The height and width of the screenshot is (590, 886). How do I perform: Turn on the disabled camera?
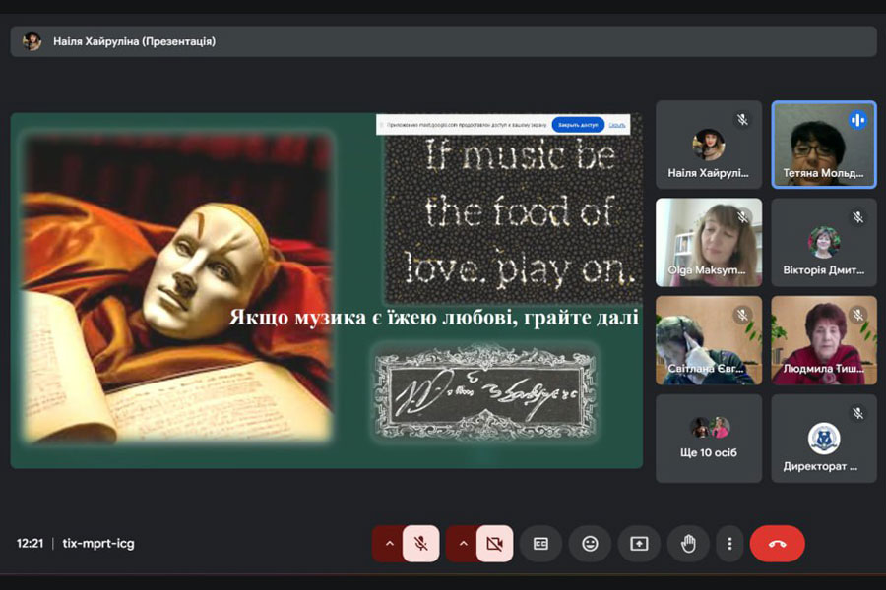pyautogui.click(x=494, y=544)
